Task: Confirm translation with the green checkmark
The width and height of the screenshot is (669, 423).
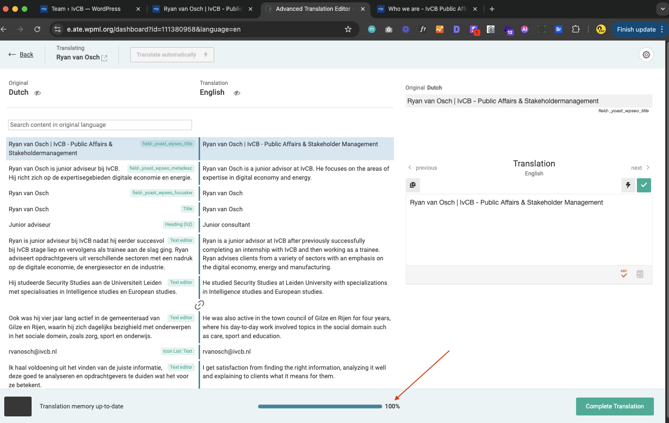Action: tap(644, 185)
